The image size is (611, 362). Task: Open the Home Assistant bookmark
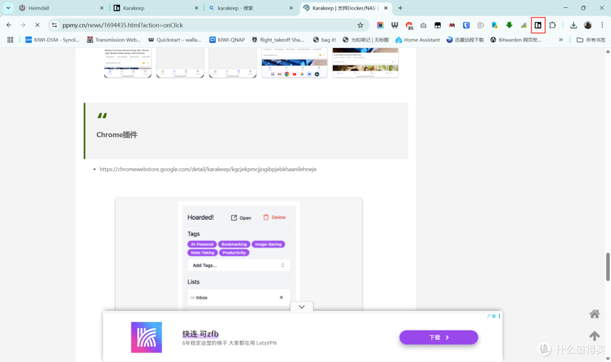418,40
